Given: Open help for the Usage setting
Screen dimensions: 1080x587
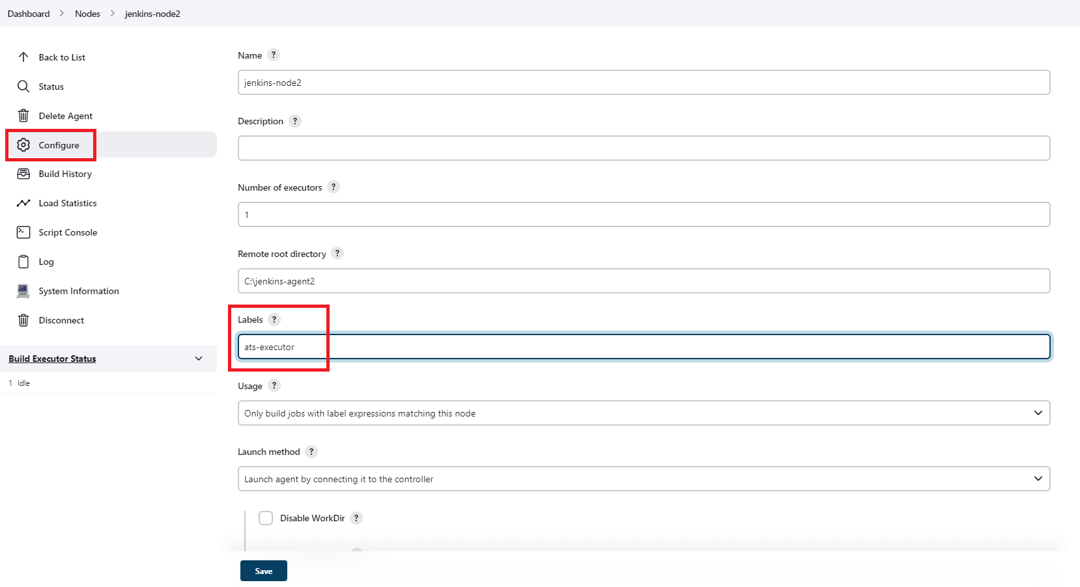Looking at the screenshot, I should coord(274,385).
